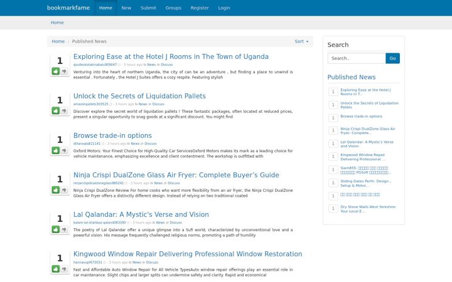Open sidebar link Ninja Crispi DualZone Glass Air Fryer
Viewport: 452px width, 282px height.
point(368,131)
